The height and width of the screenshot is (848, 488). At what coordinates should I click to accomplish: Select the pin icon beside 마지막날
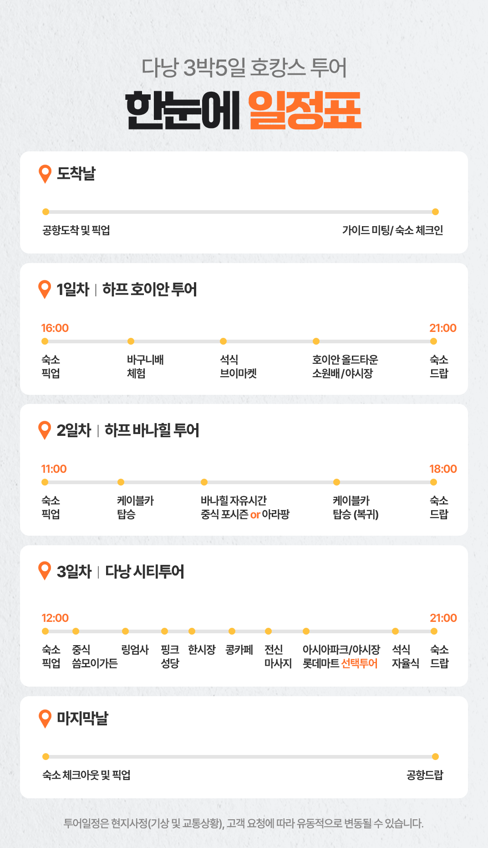pyautogui.click(x=45, y=719)
